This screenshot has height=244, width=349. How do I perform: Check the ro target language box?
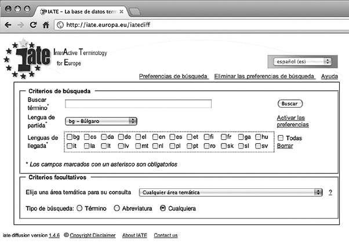click(206, 146)
